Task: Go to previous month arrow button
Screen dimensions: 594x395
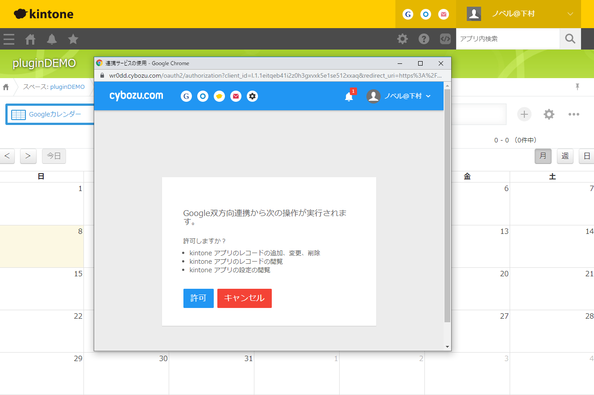Action: coord(7,156)
